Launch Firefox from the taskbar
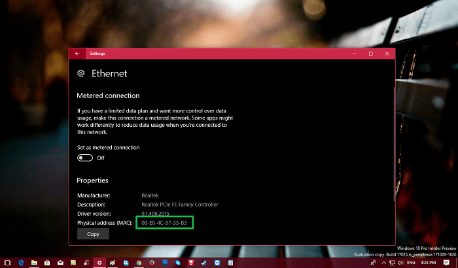Image resolution: width=458 pixels, height=268 pixels. (x=152, y=263)
